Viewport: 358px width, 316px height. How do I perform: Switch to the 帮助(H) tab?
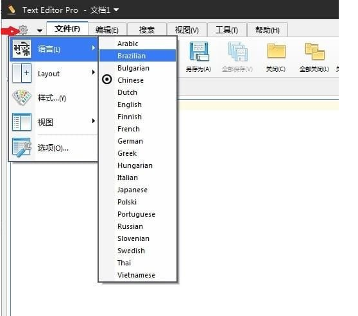click(x=268, y=30)
